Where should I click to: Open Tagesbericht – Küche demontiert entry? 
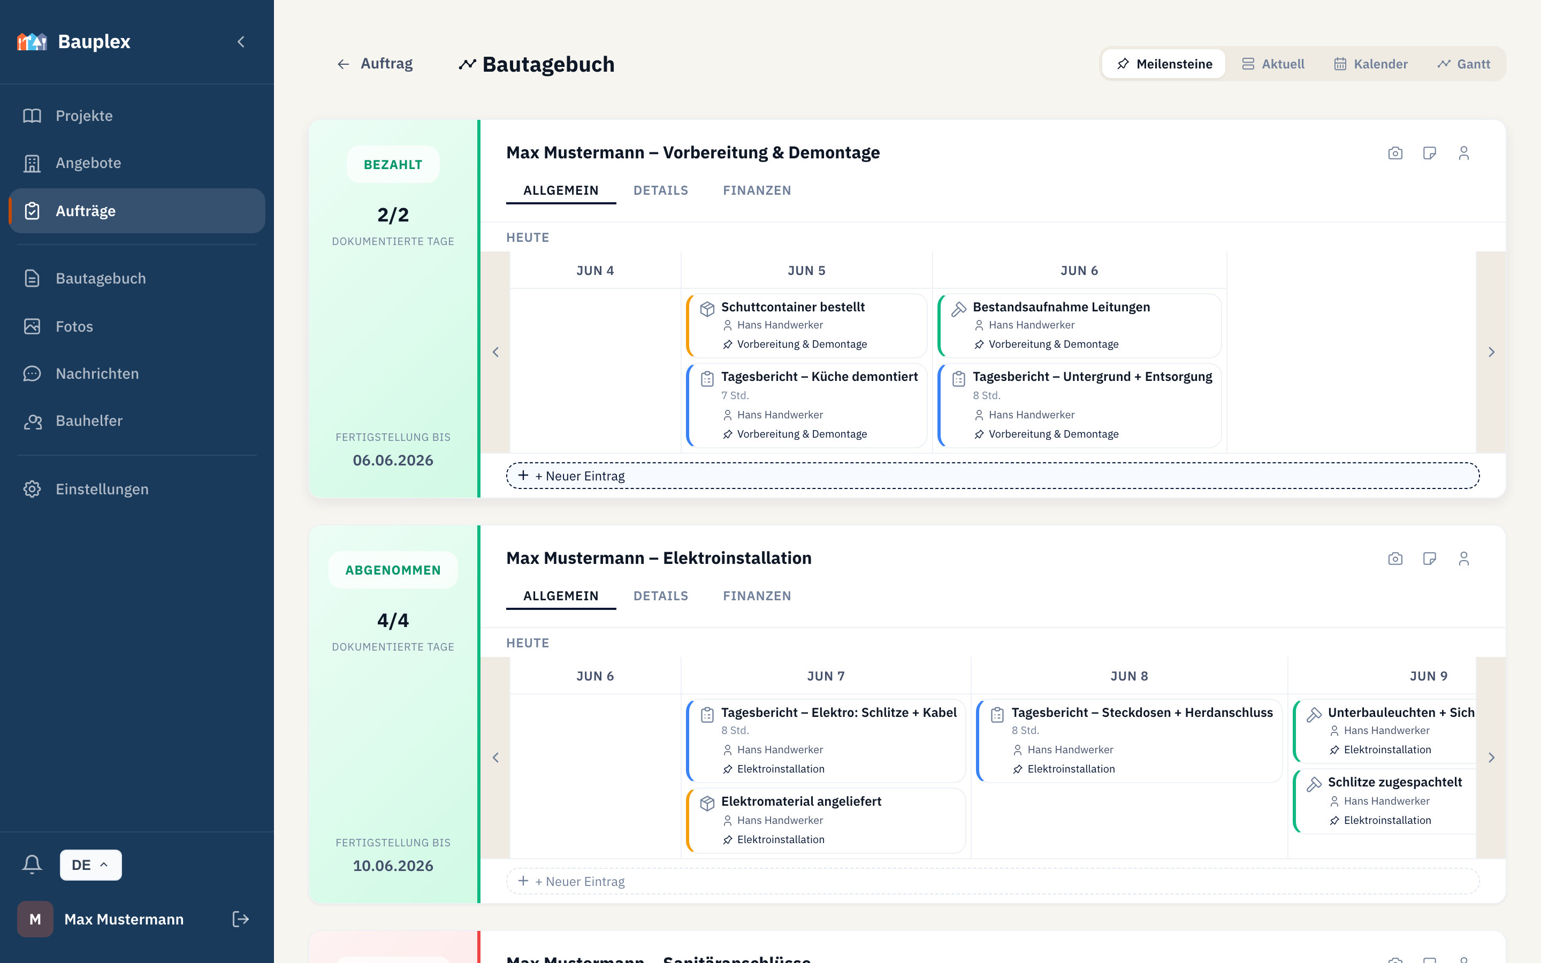[x=807, y=405]
